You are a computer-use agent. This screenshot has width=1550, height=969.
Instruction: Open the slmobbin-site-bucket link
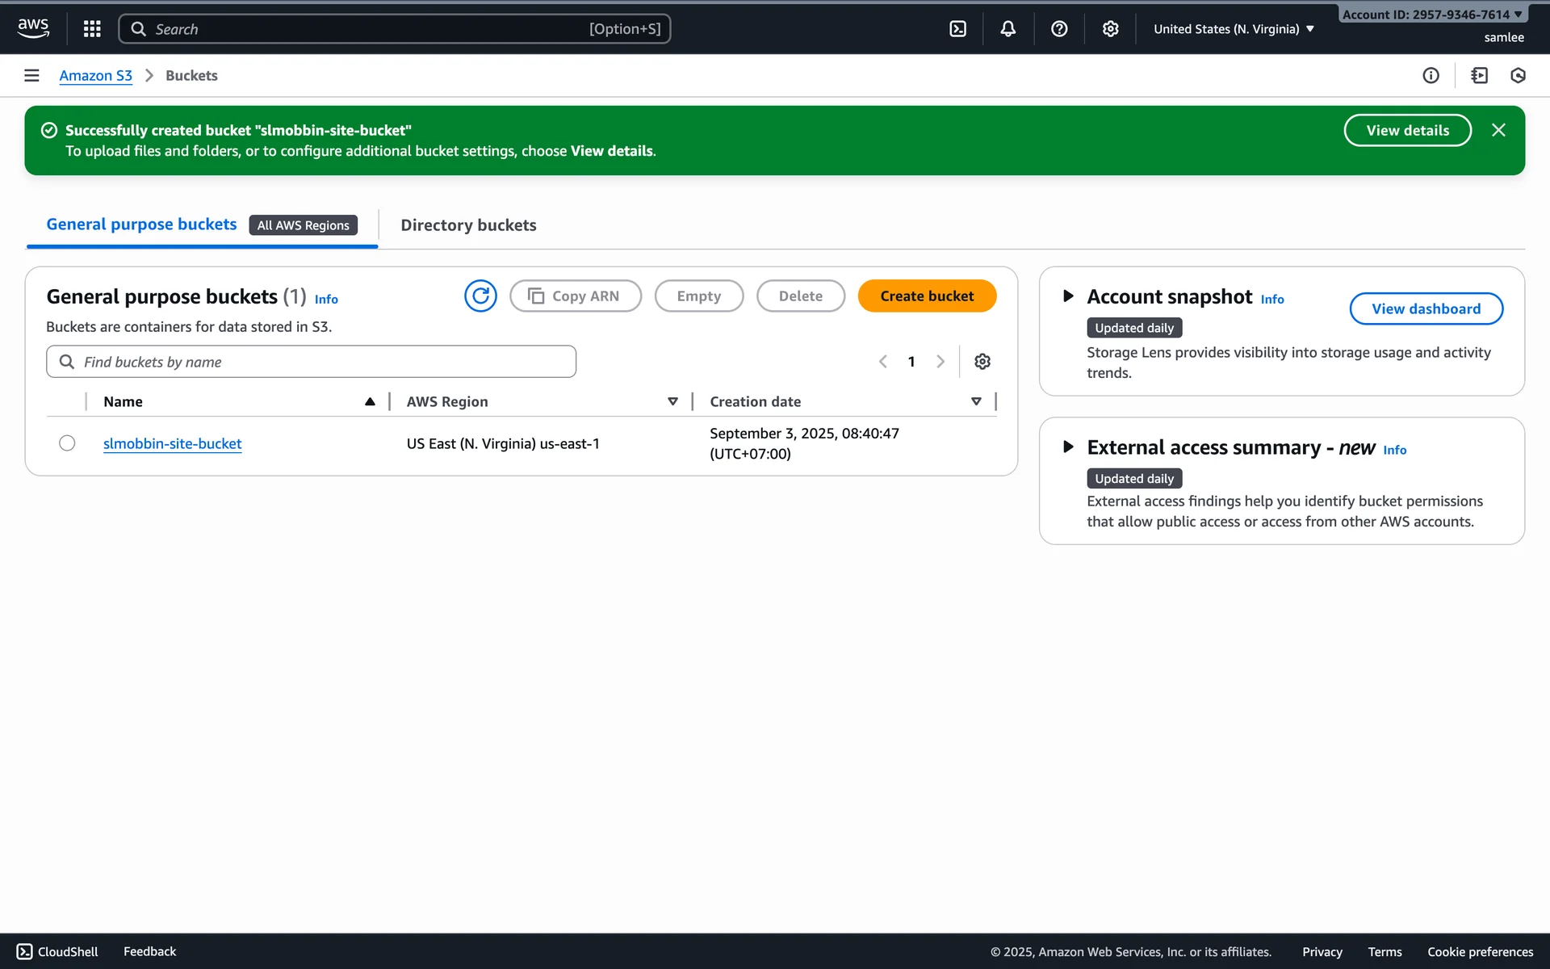pyautogui.click(x=172, y=443)
